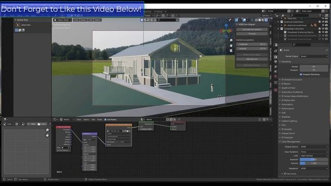Open the viewport Add menu
The width and height of the screenshot is (331, 186).
click(x=91, y=20)
